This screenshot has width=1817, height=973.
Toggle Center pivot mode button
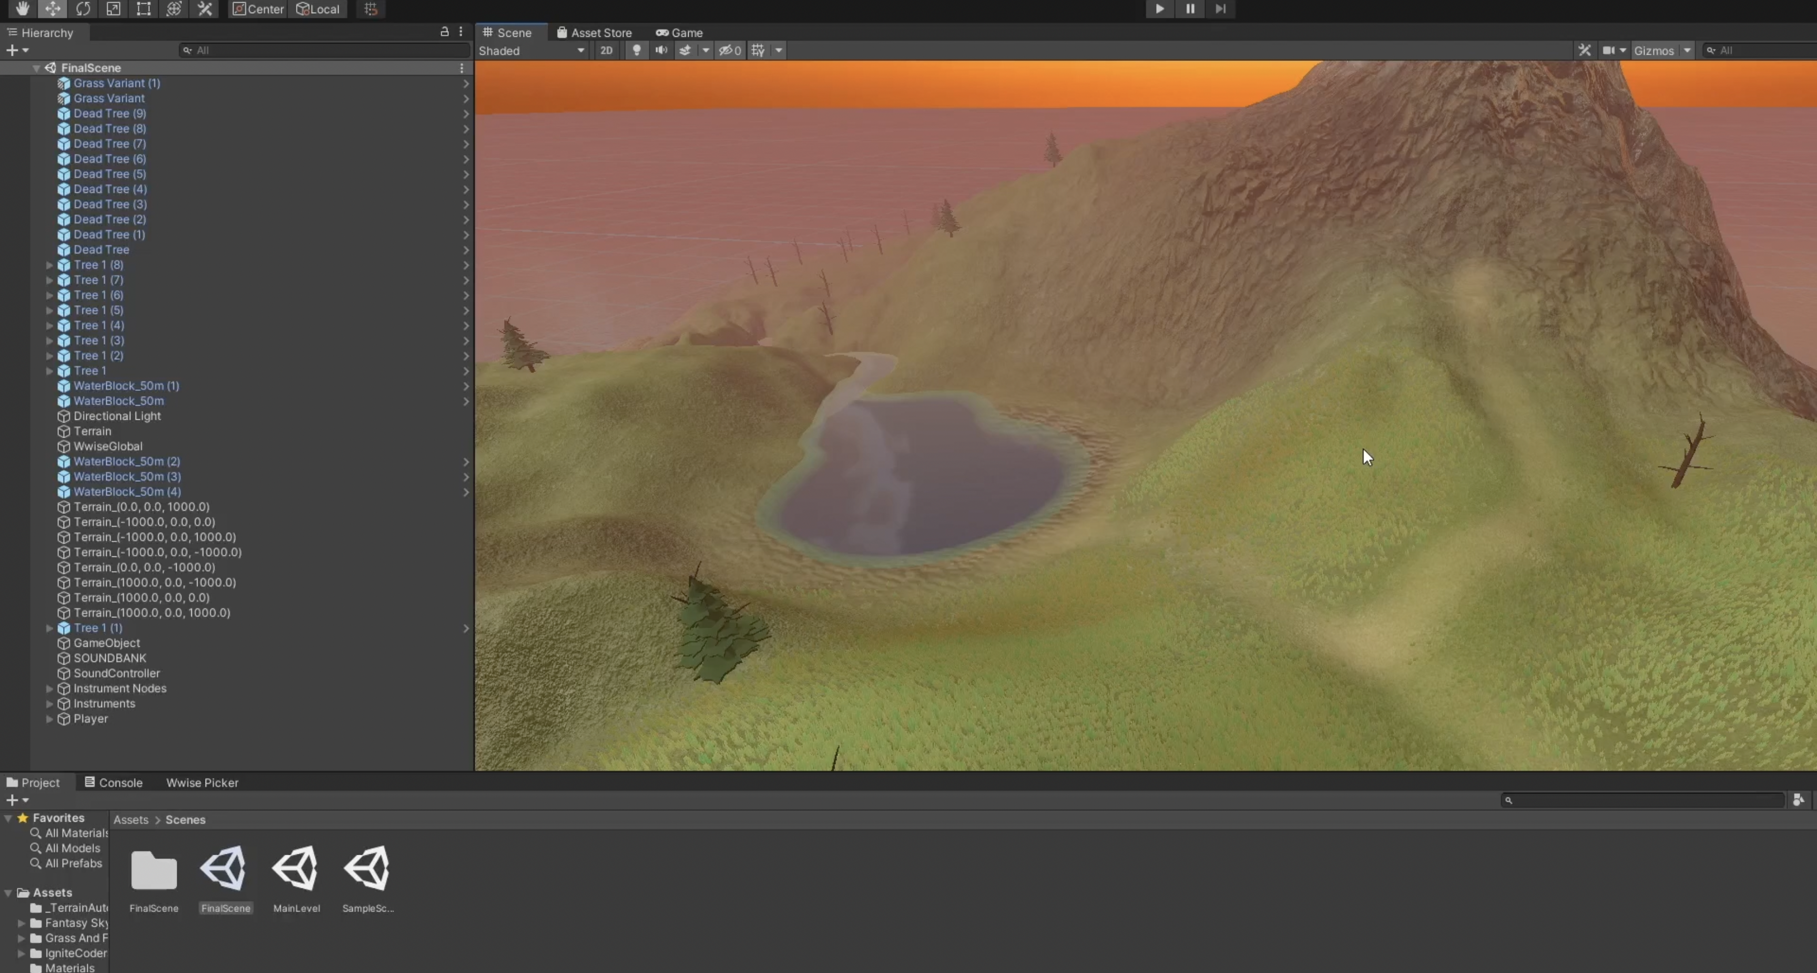[x=258, y=8]
